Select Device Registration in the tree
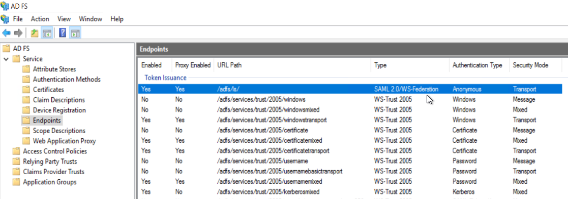The image size is (568, 199). pos(59,110)
